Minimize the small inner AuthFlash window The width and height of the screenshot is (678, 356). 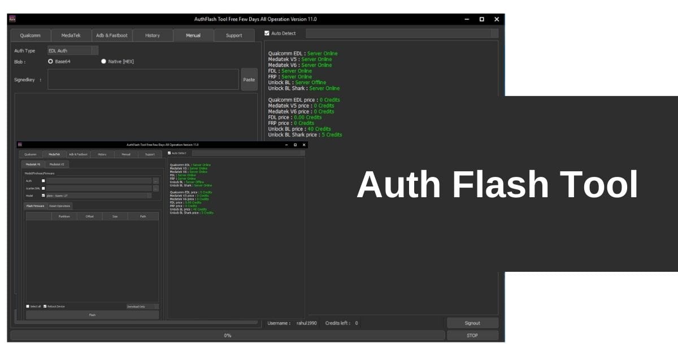[286, 145]
